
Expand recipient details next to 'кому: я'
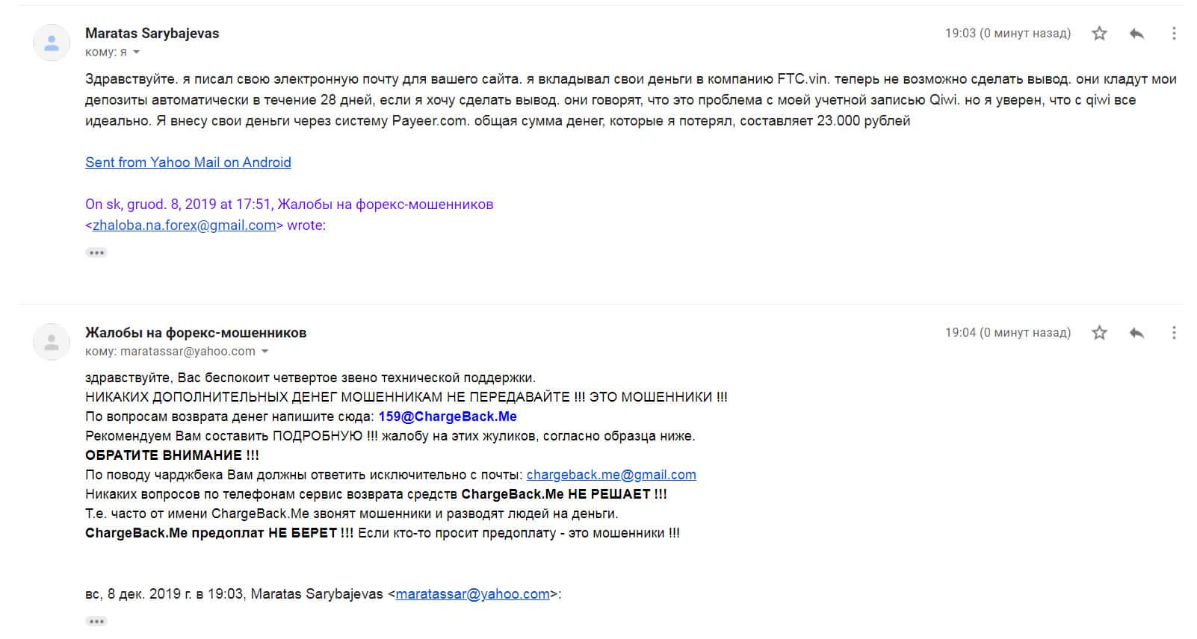coord(137,52)
